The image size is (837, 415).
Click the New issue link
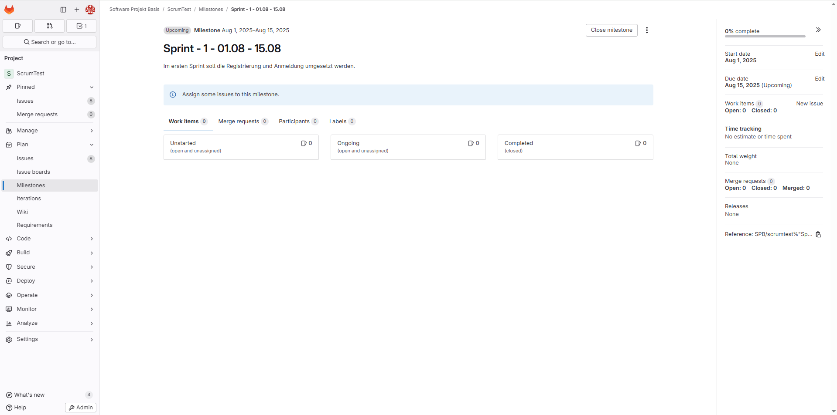[809, 104]
